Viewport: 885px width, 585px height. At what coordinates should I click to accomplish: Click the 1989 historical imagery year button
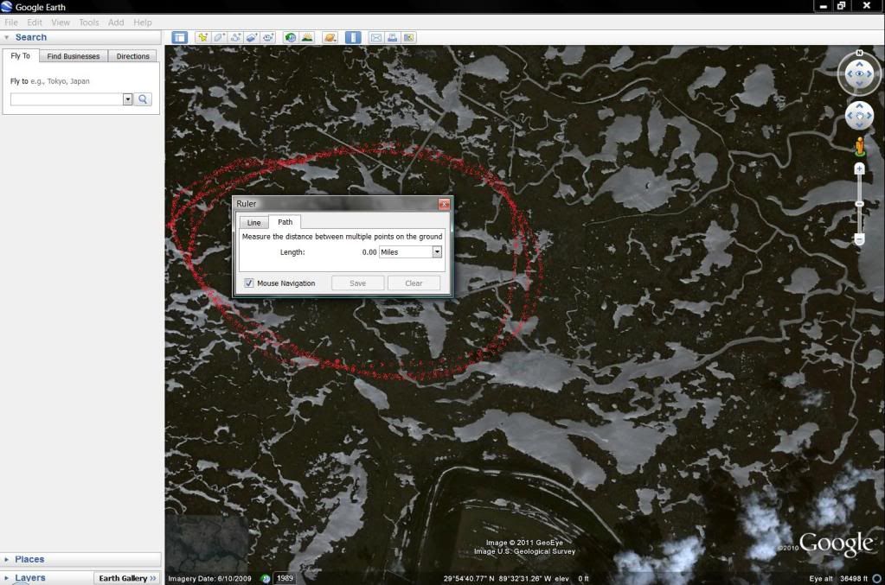pyautogui.click(x=285, y=578)
